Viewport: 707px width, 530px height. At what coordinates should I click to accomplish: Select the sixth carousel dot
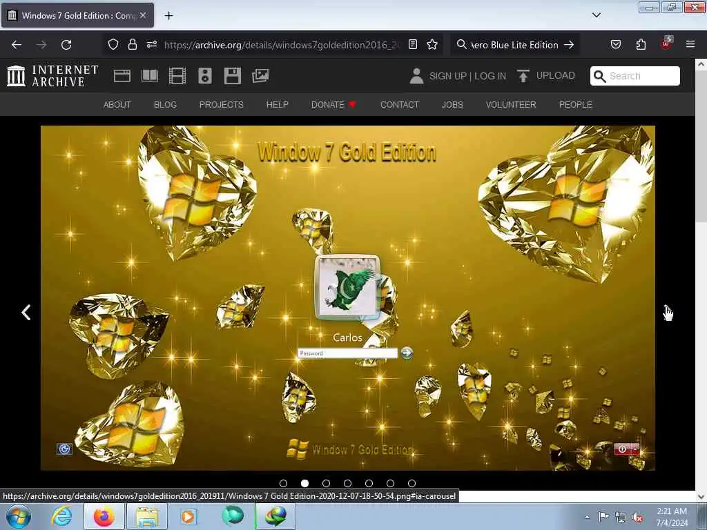[390, 483]
